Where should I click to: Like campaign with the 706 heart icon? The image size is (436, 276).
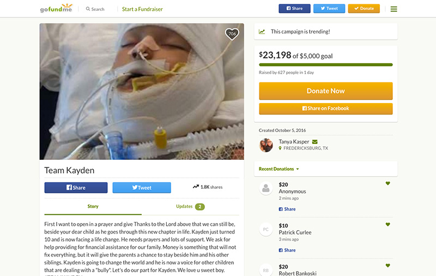[x=232, y=34]
